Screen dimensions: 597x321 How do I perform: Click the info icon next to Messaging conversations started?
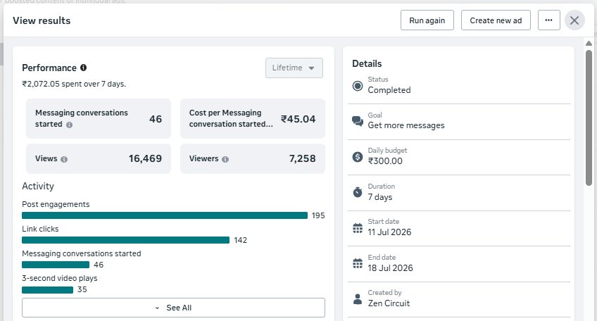tap(69, 125)
